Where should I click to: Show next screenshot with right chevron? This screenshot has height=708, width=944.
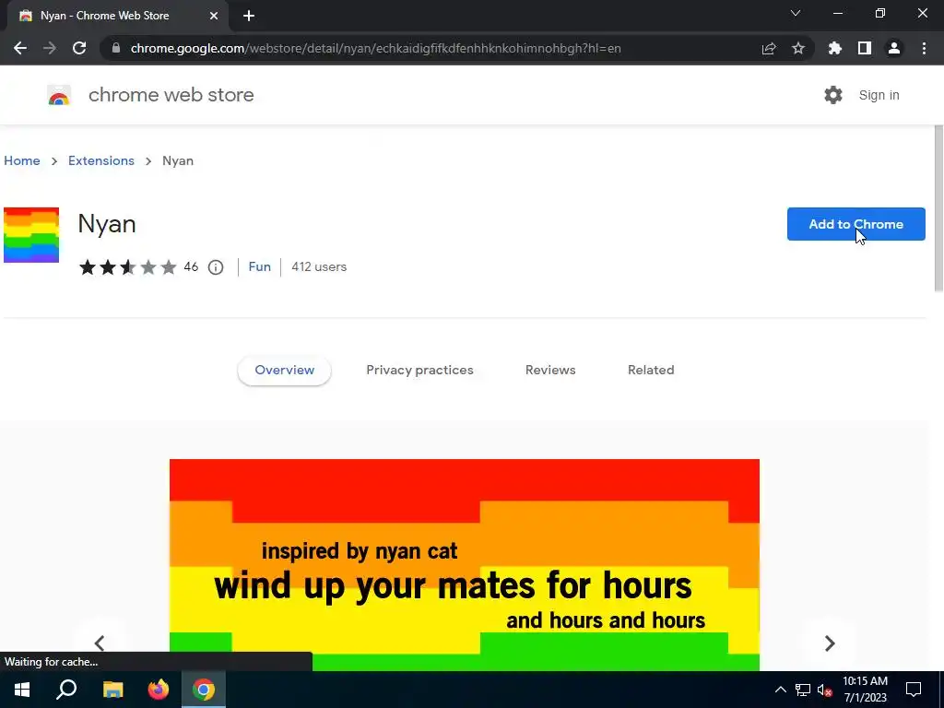pyautogui.click(x=830, y=643)
